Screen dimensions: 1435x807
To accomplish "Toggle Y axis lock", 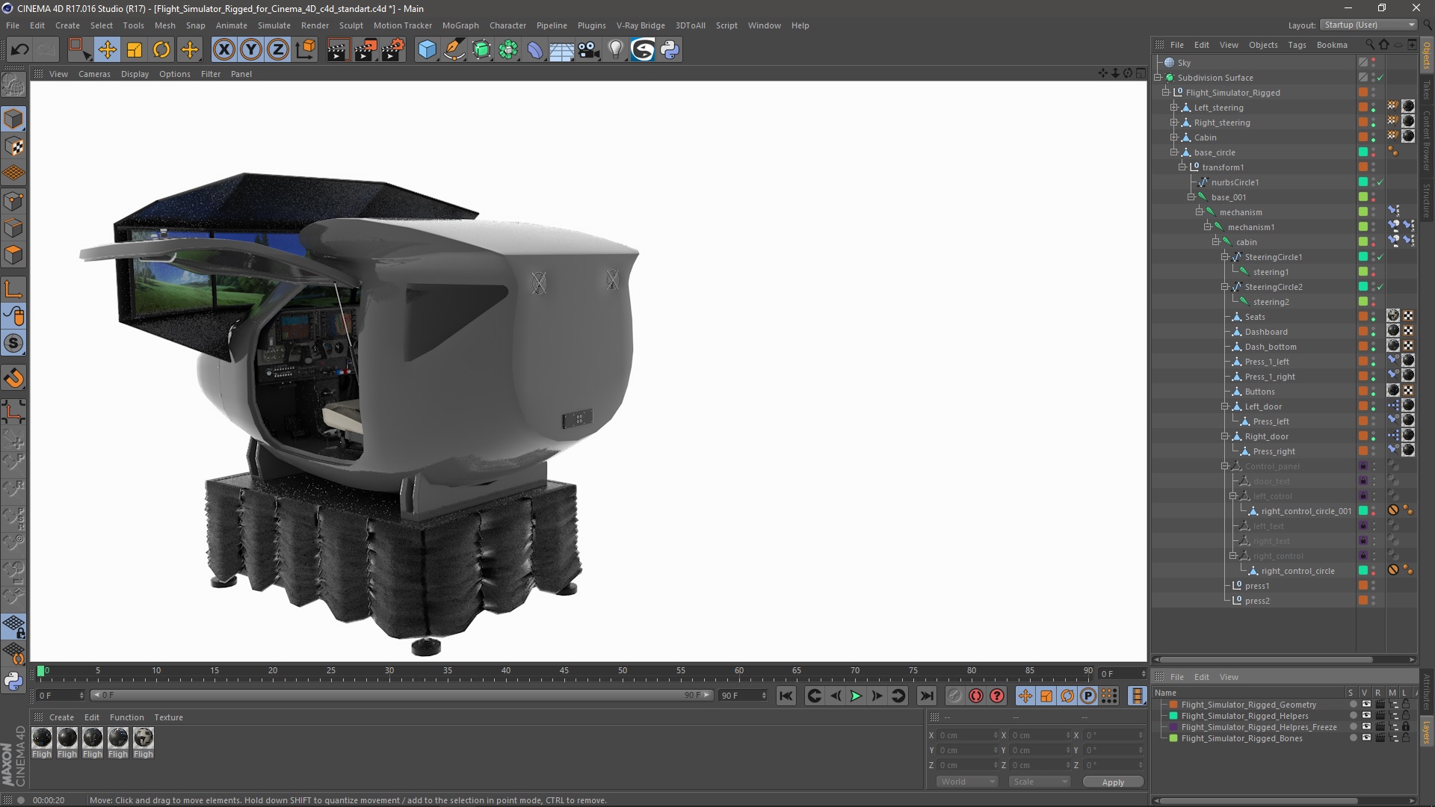I will (x=251, y=50).
